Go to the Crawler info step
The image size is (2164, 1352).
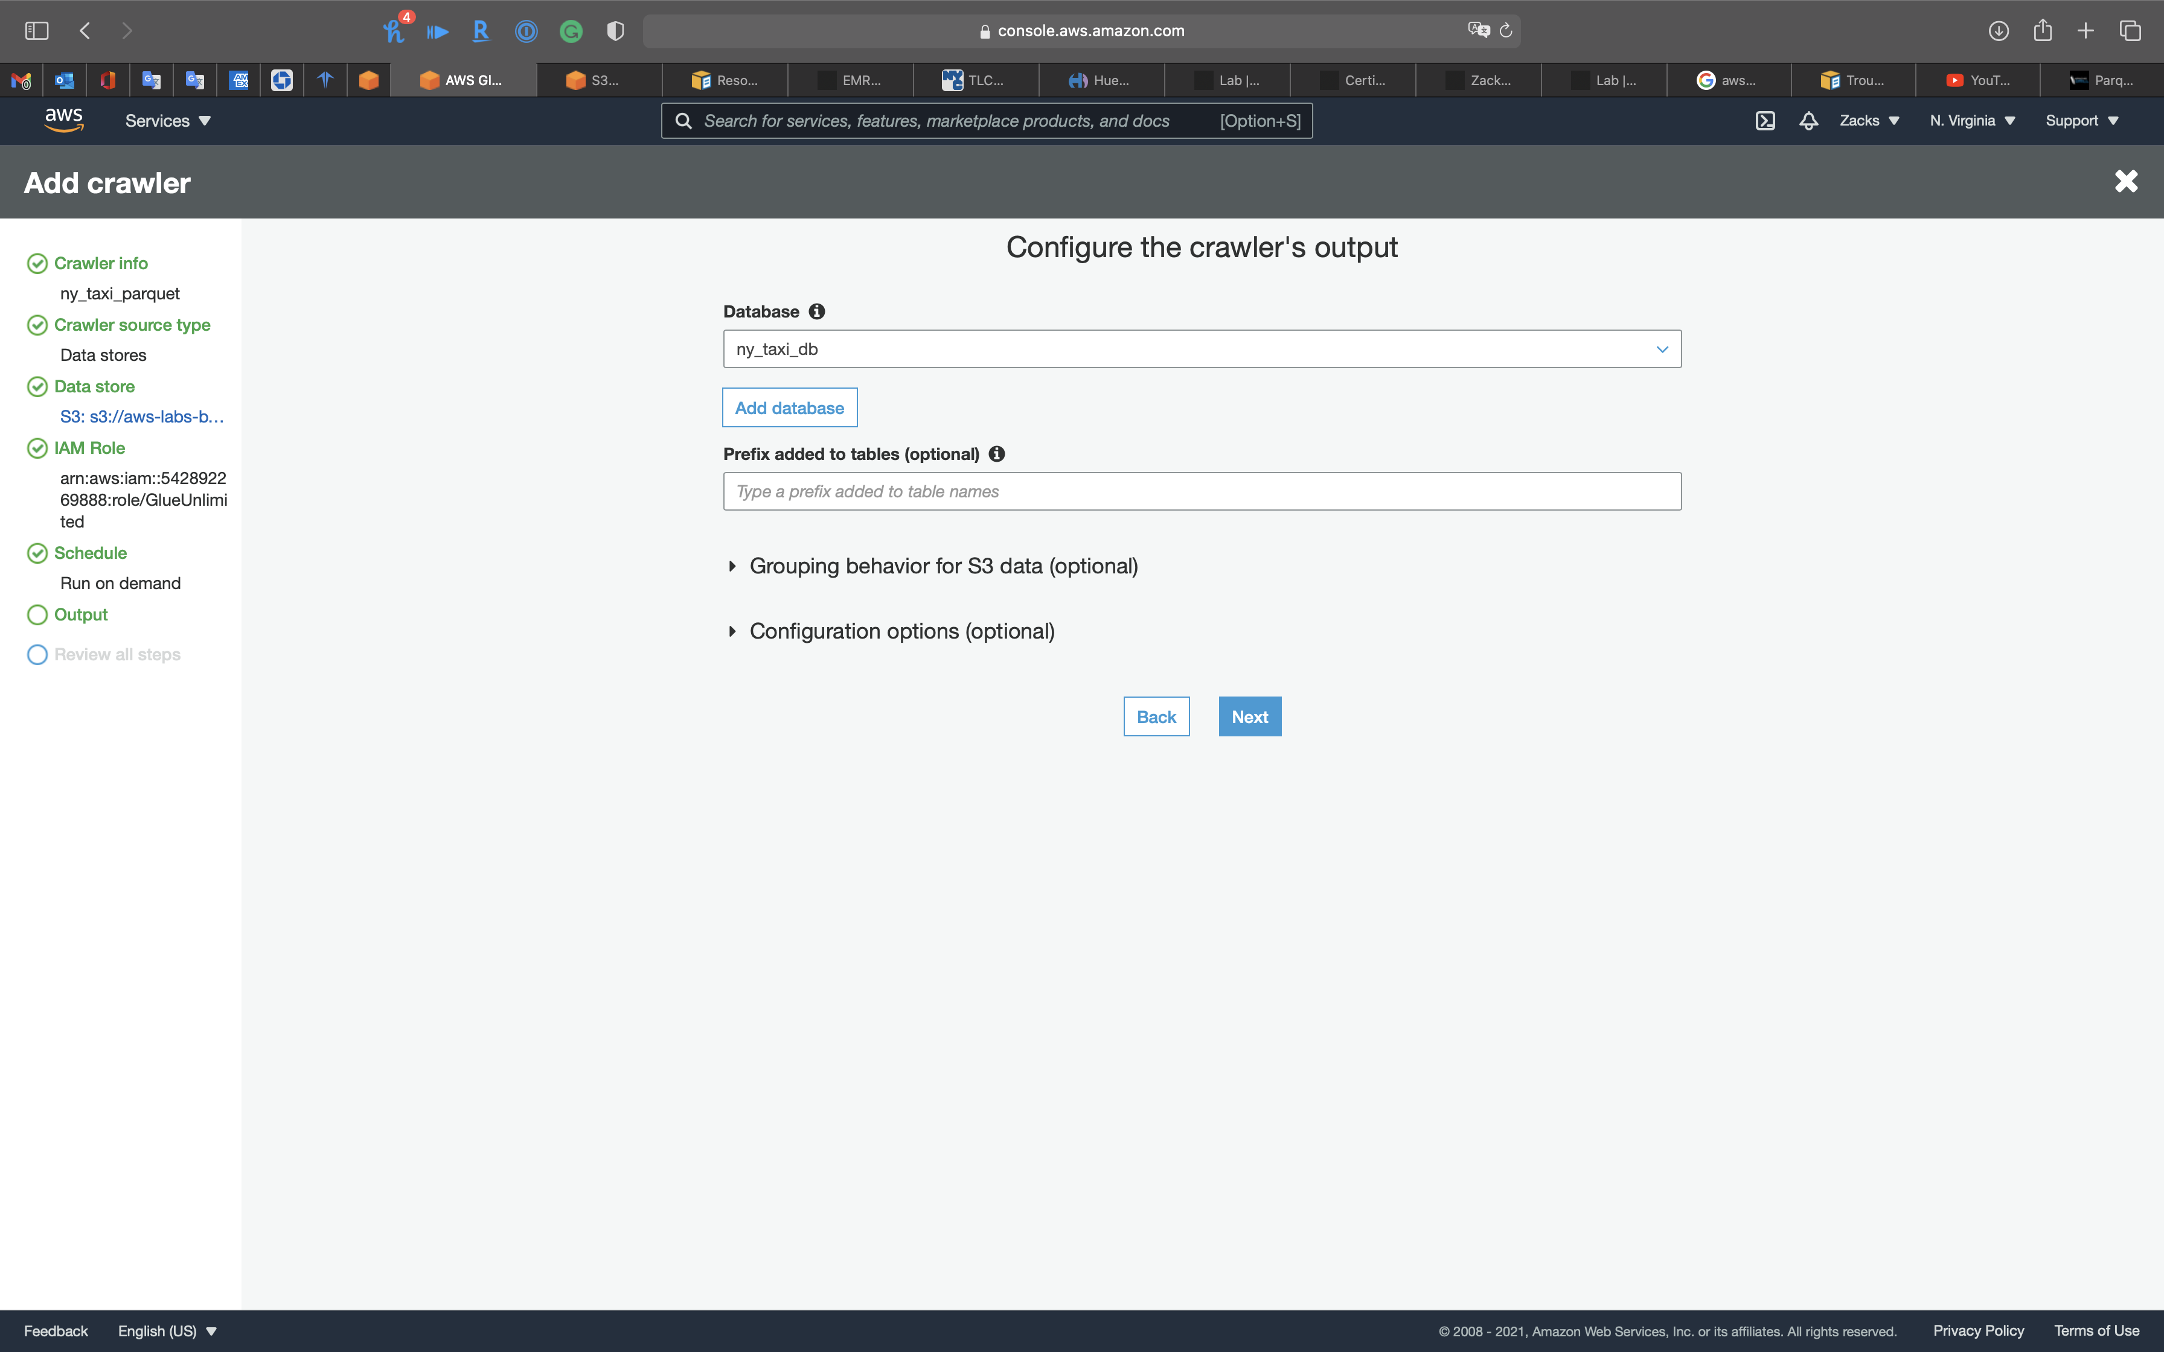pyautogui.click(x=100, y=264)
